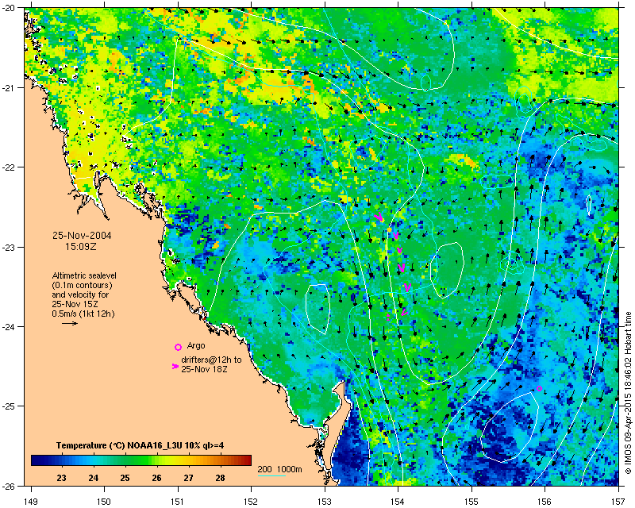Image resolution: width=635 pixels, height=508 pixels.
Task: Click the dark red end of colorbar
Action: 246,460
